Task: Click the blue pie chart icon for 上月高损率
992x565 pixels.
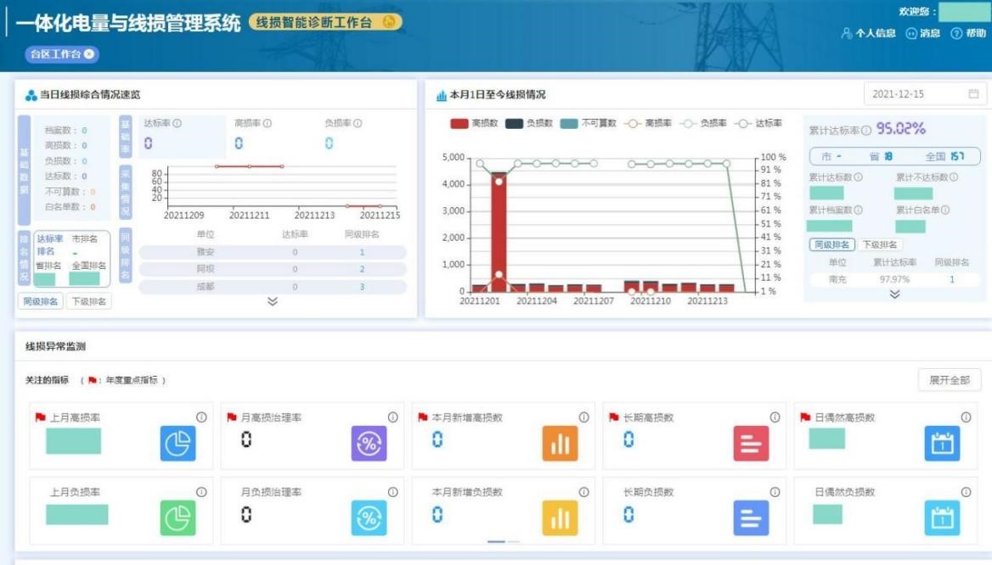Action: (x=178, y=444)
